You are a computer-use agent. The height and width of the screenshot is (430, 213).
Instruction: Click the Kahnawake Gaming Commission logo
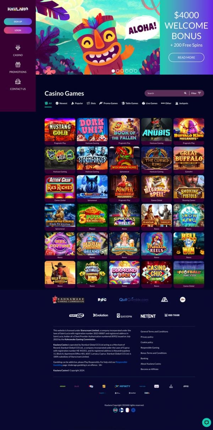pos(68,300)
